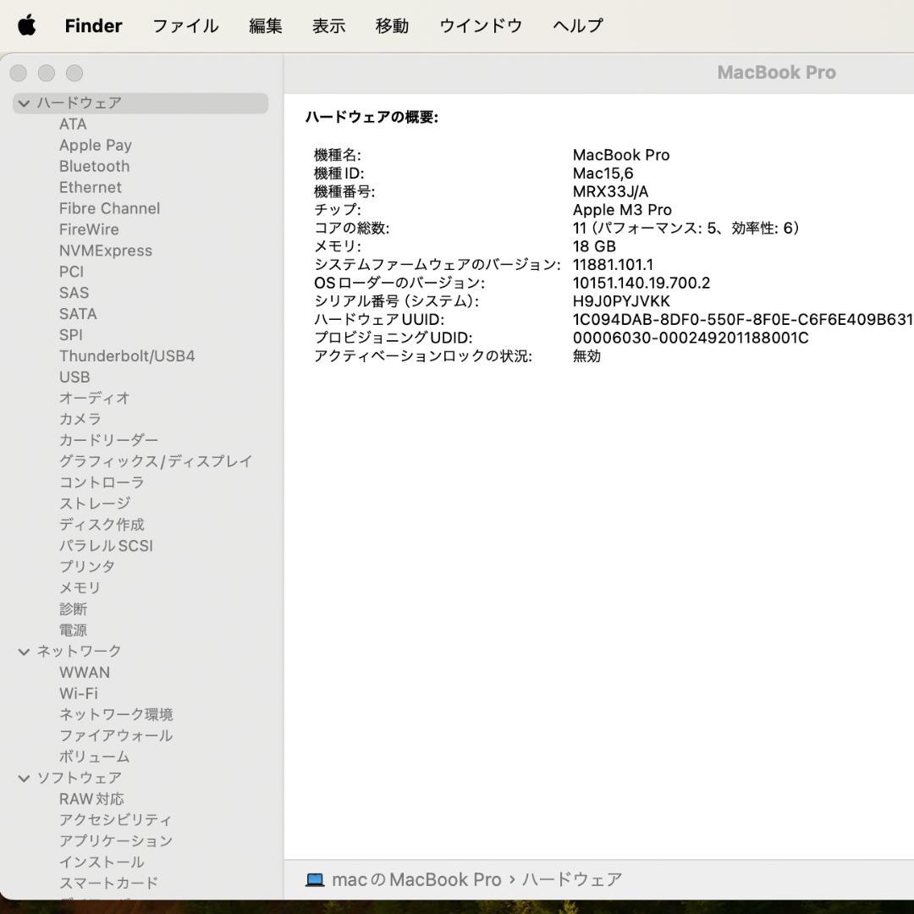Select インストール in the sidebar

(x=102, y=862)
